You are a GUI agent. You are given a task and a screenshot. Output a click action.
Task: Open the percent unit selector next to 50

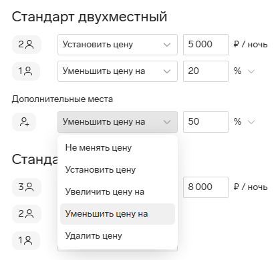click(x=244, y=122)
